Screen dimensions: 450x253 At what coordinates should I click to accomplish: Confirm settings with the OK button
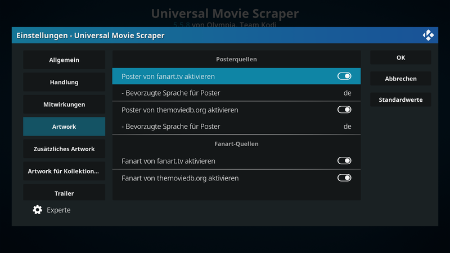pyautogui.click(x=400, y=58)
